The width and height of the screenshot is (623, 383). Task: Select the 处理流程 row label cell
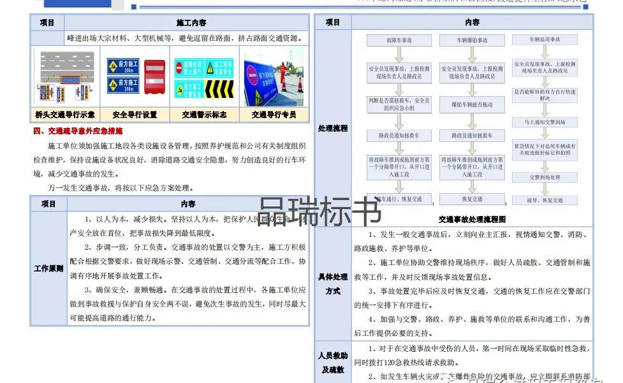point(333,129)
